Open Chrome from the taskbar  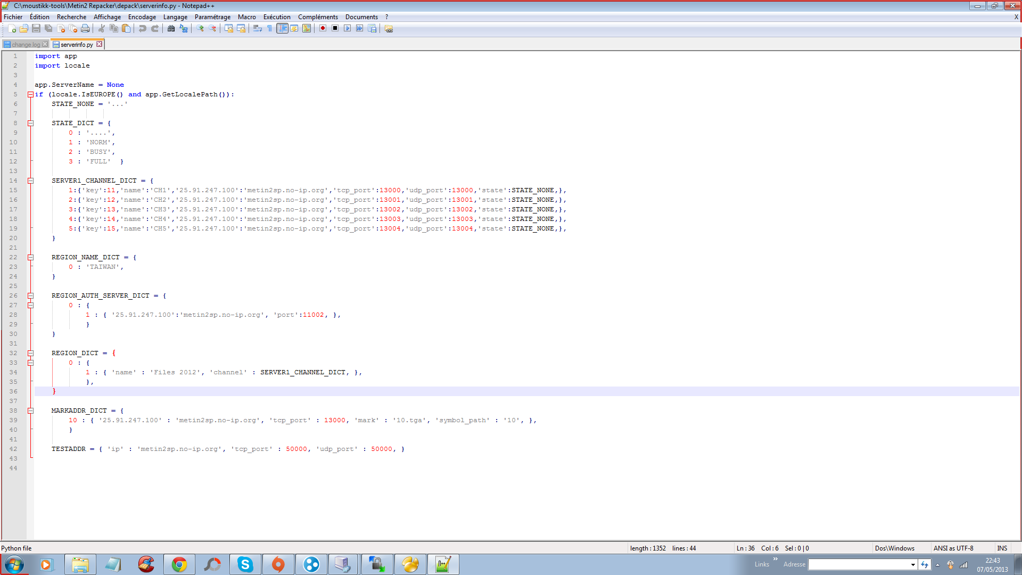(x=179, y=564)
